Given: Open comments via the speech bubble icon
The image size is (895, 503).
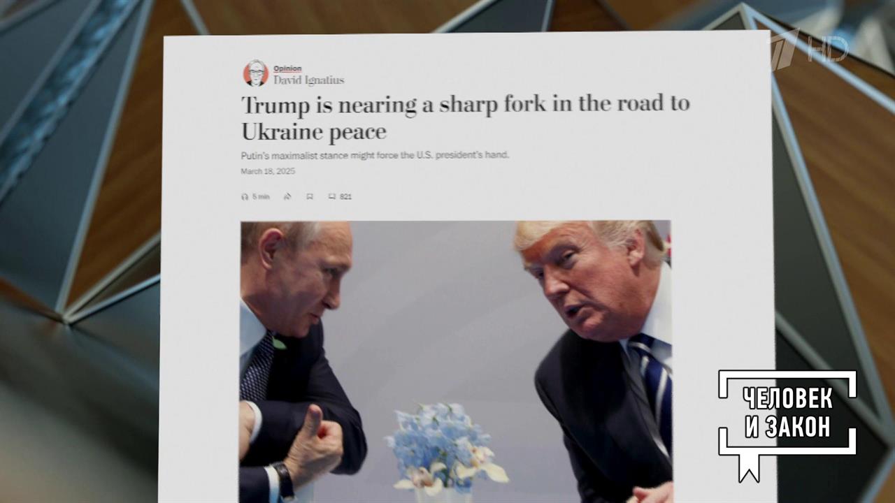Looking at the screenshot, I should coord(332,197).
